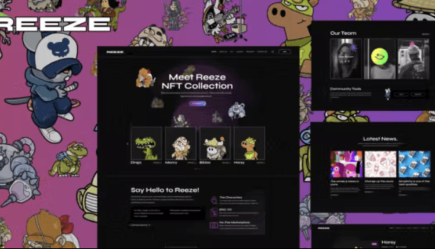This screenshot has height=249, width=435.
Task: Click the Say Hello to Reeze! heading
Action: tap(165, 190)
